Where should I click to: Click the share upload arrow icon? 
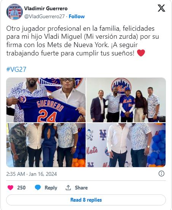tap(68, 188)
